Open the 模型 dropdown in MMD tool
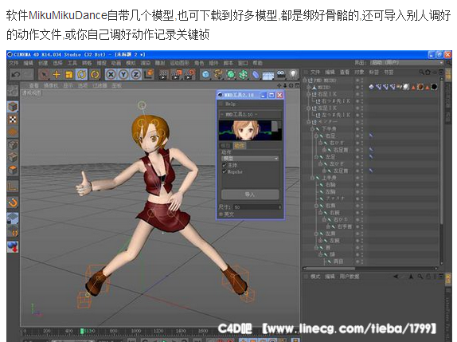The image size is (457, 342). (x=250, y=159)
